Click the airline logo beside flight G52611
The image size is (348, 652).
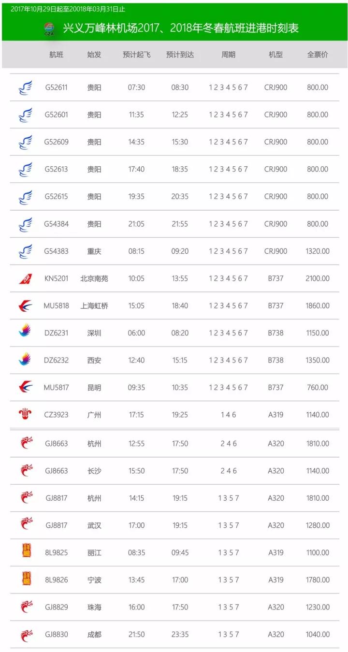coord(25,88)
